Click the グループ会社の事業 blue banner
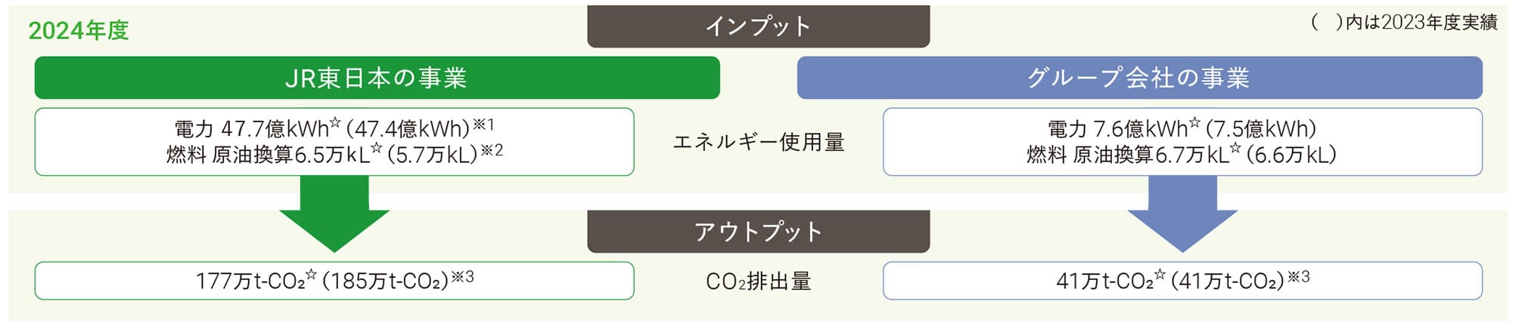Image resolution: width=1513 pixels, height=329 pixels. click(x=1139, y=77)
